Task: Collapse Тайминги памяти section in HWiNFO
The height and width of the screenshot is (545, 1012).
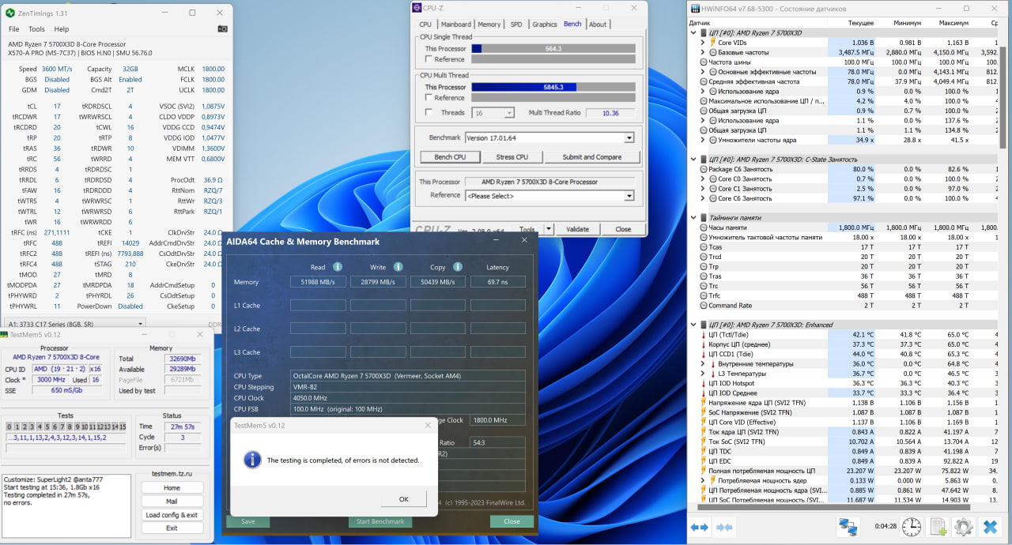Action: coord(693,217)
